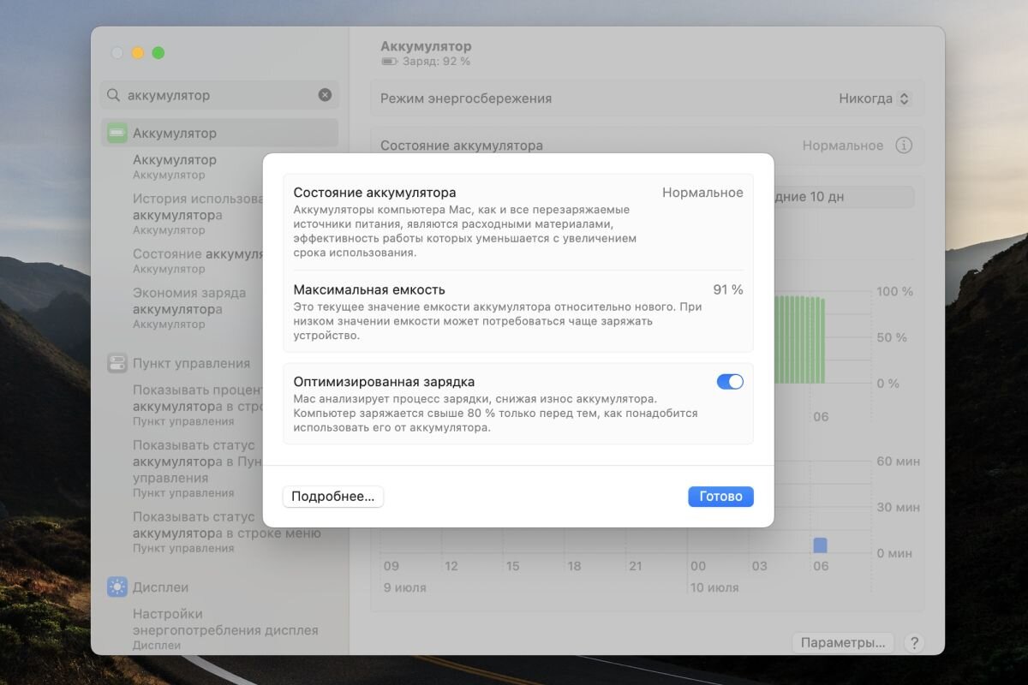Select the green Аккумулятор sidebar icon
Image resolution: width=1028 pixels, height=685 pixels.
[x=117, y=133]
